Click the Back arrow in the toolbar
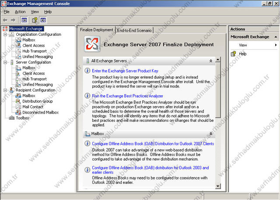 click(5, 20)
